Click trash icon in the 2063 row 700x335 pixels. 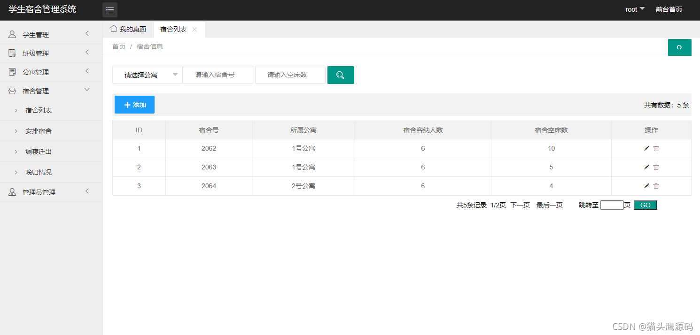point(656,167)
